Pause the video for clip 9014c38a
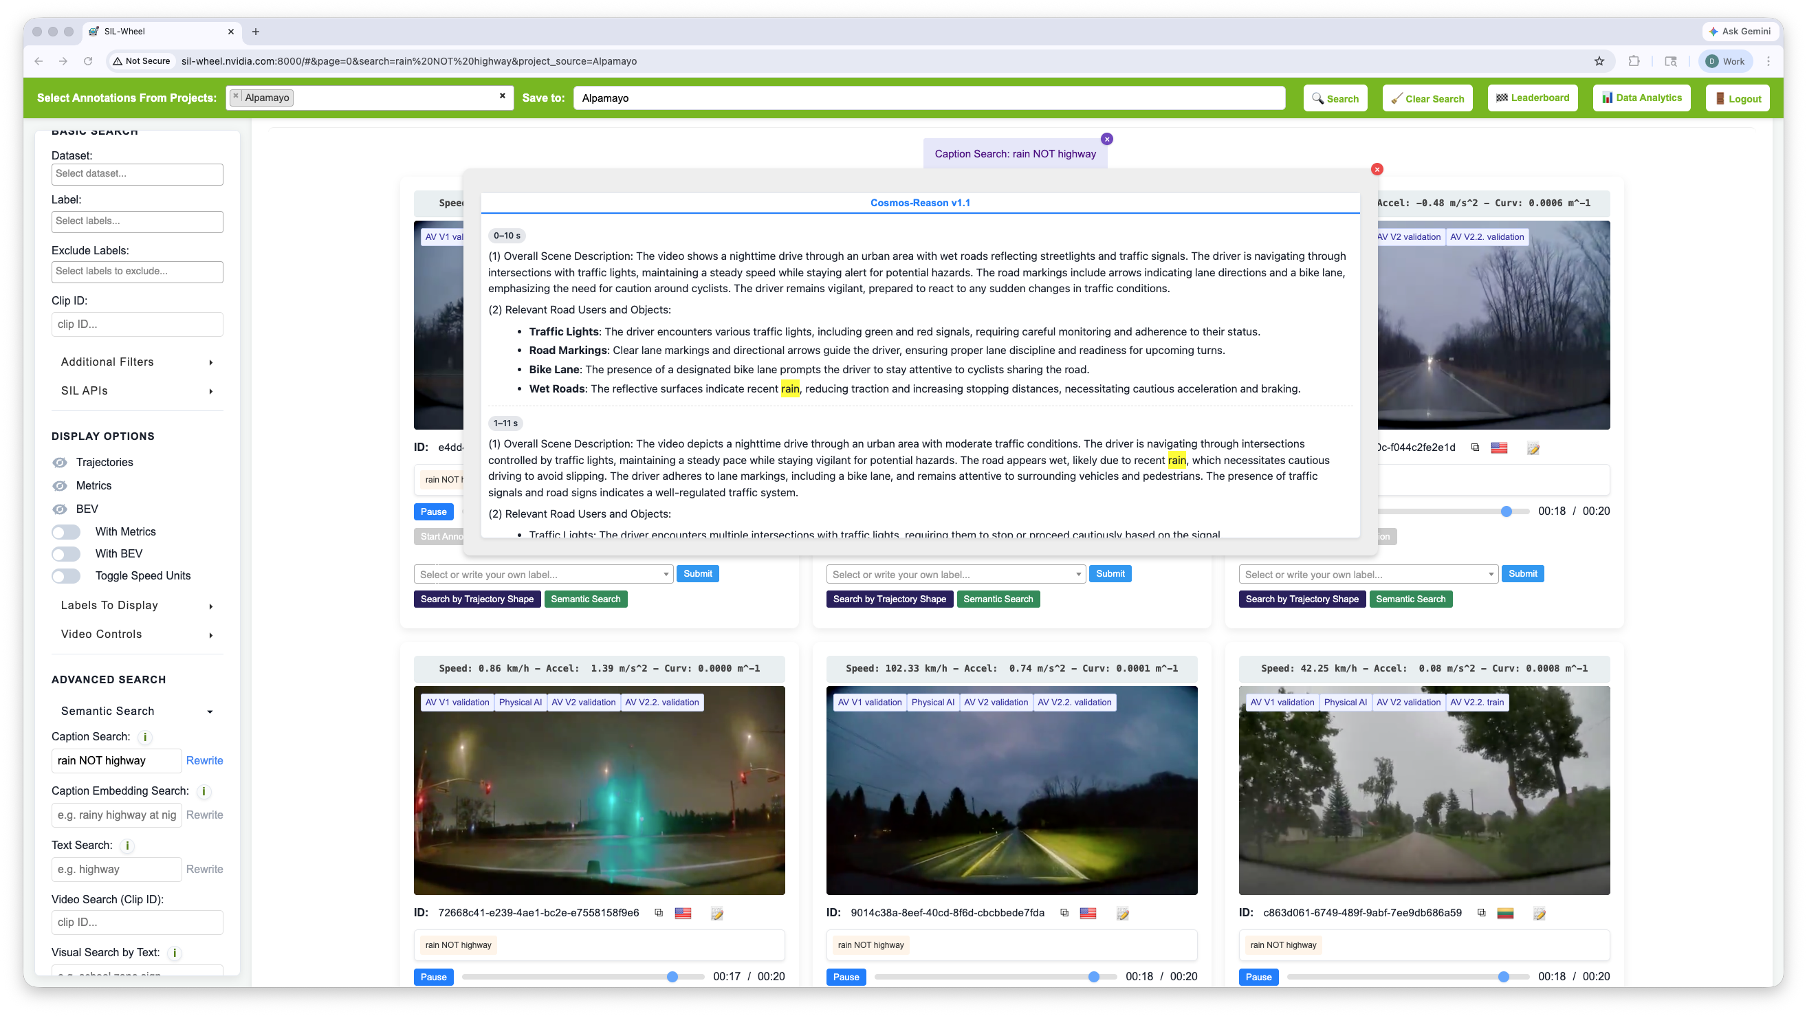The image size is (1807, 1016). (x=845, y=977)
